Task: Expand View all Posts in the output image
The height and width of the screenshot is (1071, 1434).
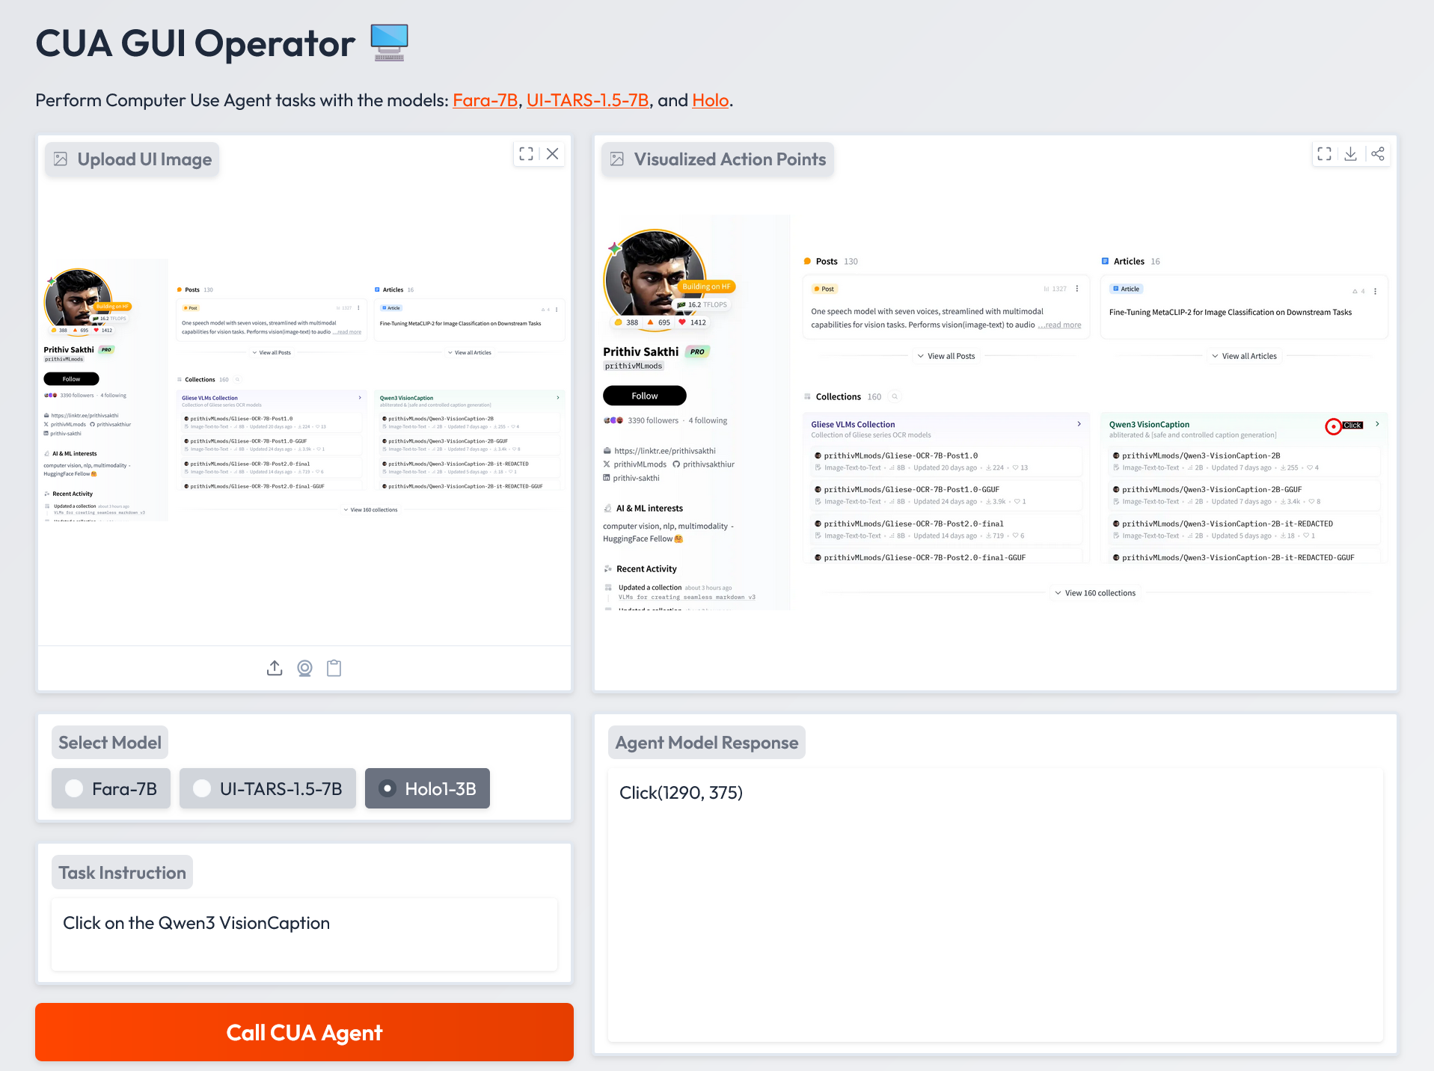Action: pos(946,356)
